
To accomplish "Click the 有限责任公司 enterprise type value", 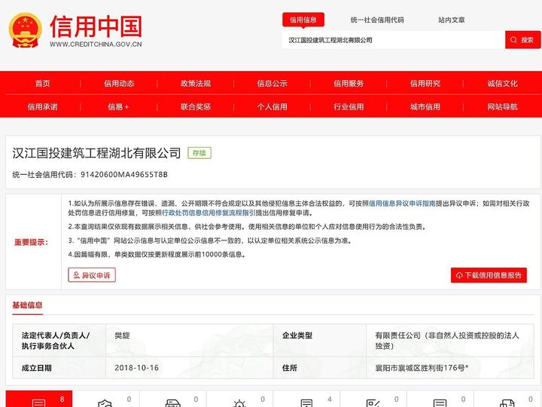I will 447,341.
